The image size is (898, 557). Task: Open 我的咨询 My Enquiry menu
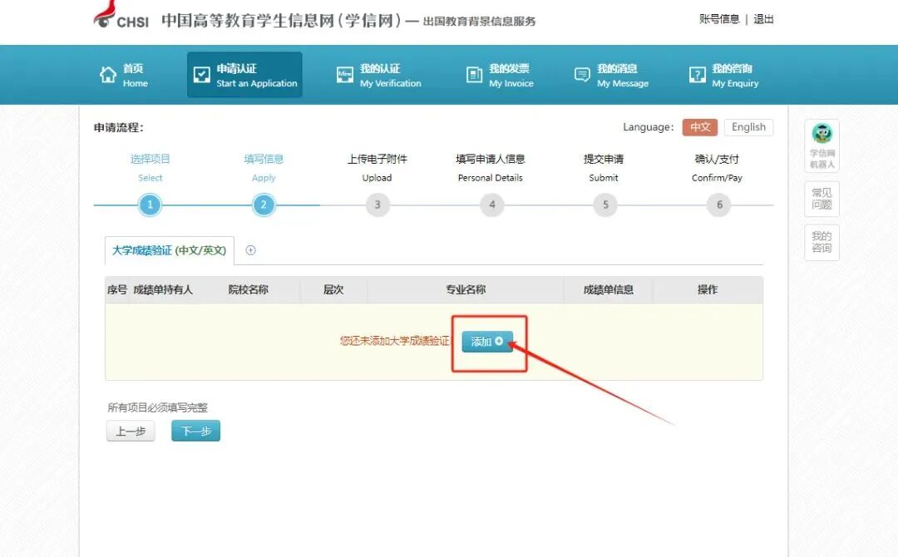pyautogui.click(x=724, y=75)
